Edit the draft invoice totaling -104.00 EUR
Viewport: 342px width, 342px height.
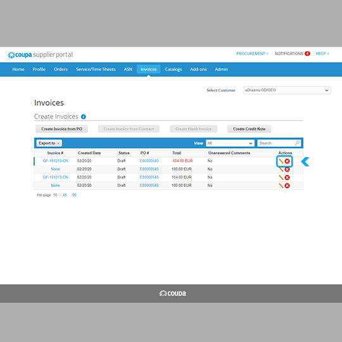(x=281, y=161)
